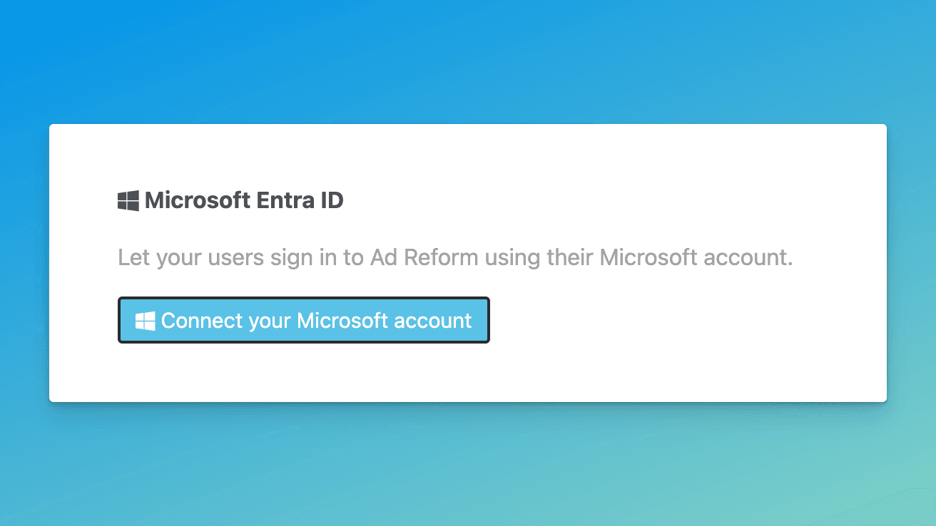The width and height of the screenshot is (936, 526).
Task: Click the word using in the description
Action: coord(513,257)
